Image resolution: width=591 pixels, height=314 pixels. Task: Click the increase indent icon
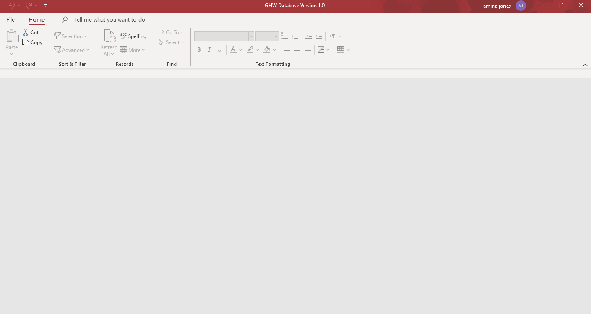(319, 36)
